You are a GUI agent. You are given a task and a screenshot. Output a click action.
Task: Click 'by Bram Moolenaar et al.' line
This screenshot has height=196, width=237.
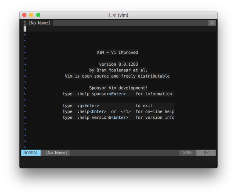[x=118, y=70]
